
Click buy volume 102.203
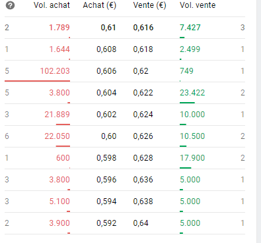[x=55, y=71]
